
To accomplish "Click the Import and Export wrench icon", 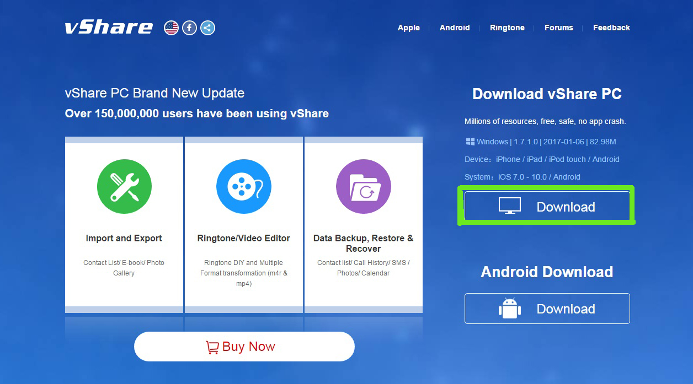I will click(x=124, y=186).
